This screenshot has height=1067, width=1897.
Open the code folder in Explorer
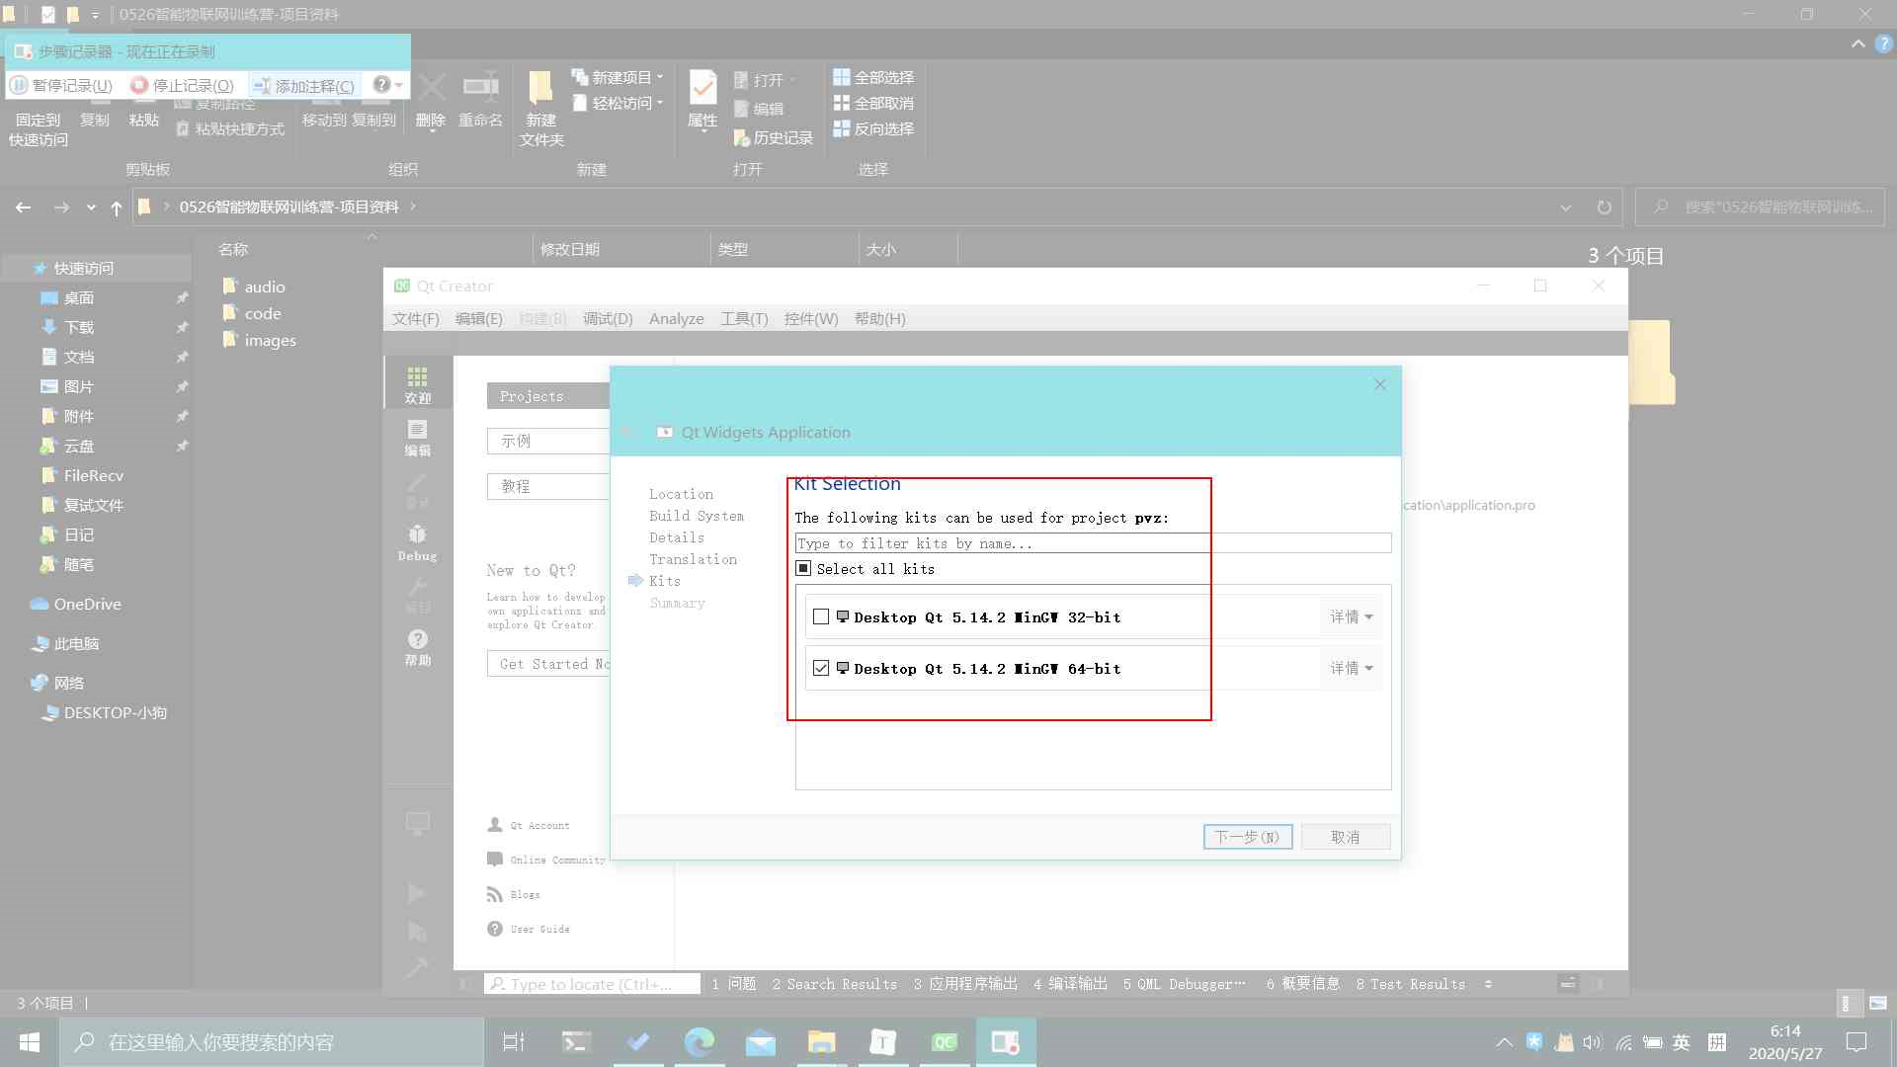point(252,313)
